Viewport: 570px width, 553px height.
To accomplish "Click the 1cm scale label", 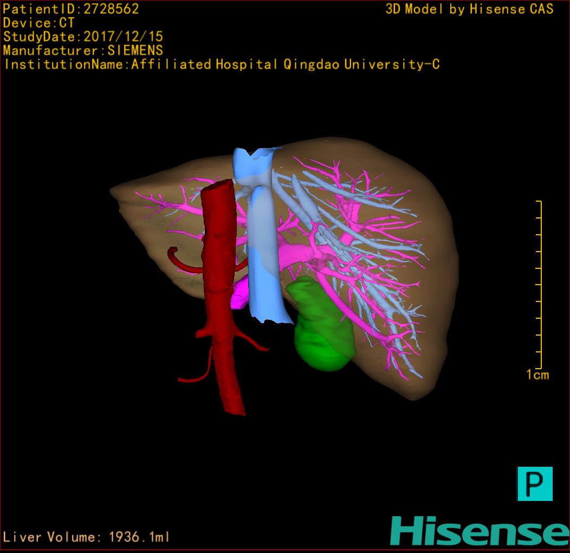I will (537, 375).
